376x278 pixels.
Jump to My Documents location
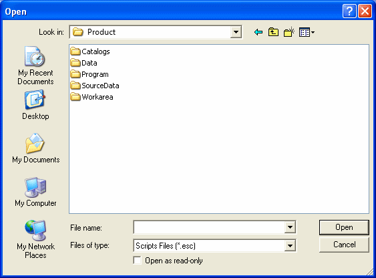point(35,148)
